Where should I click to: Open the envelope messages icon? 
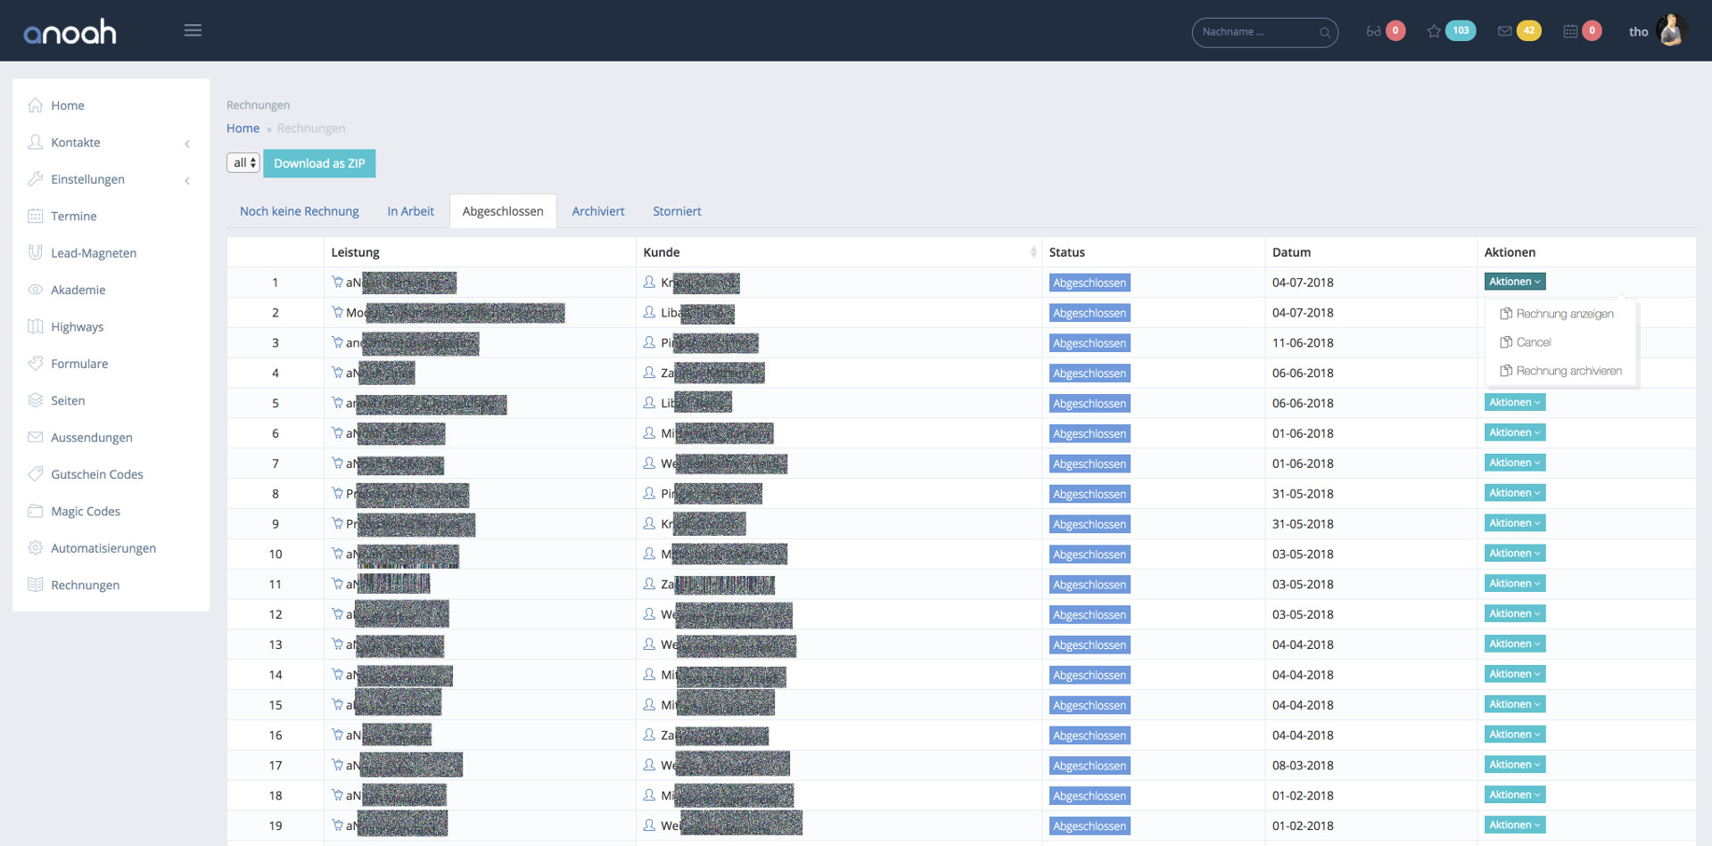click(1505, 31)
